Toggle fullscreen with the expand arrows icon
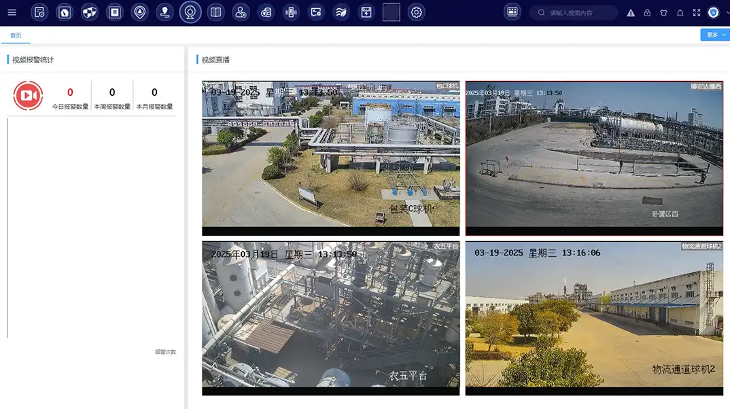The width and height of the screenshot is (730, 409). coord(697,13)
